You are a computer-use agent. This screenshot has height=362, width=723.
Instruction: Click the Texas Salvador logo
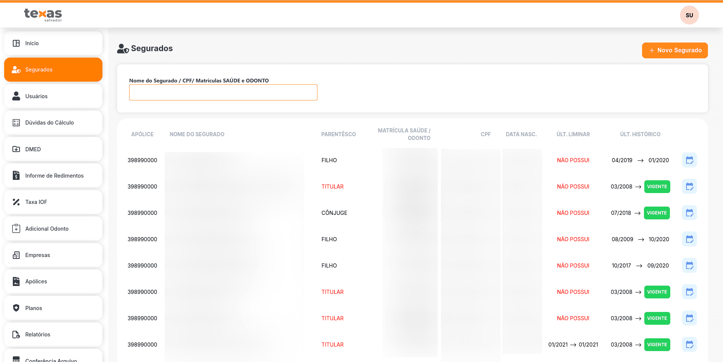tap(43, 15)
